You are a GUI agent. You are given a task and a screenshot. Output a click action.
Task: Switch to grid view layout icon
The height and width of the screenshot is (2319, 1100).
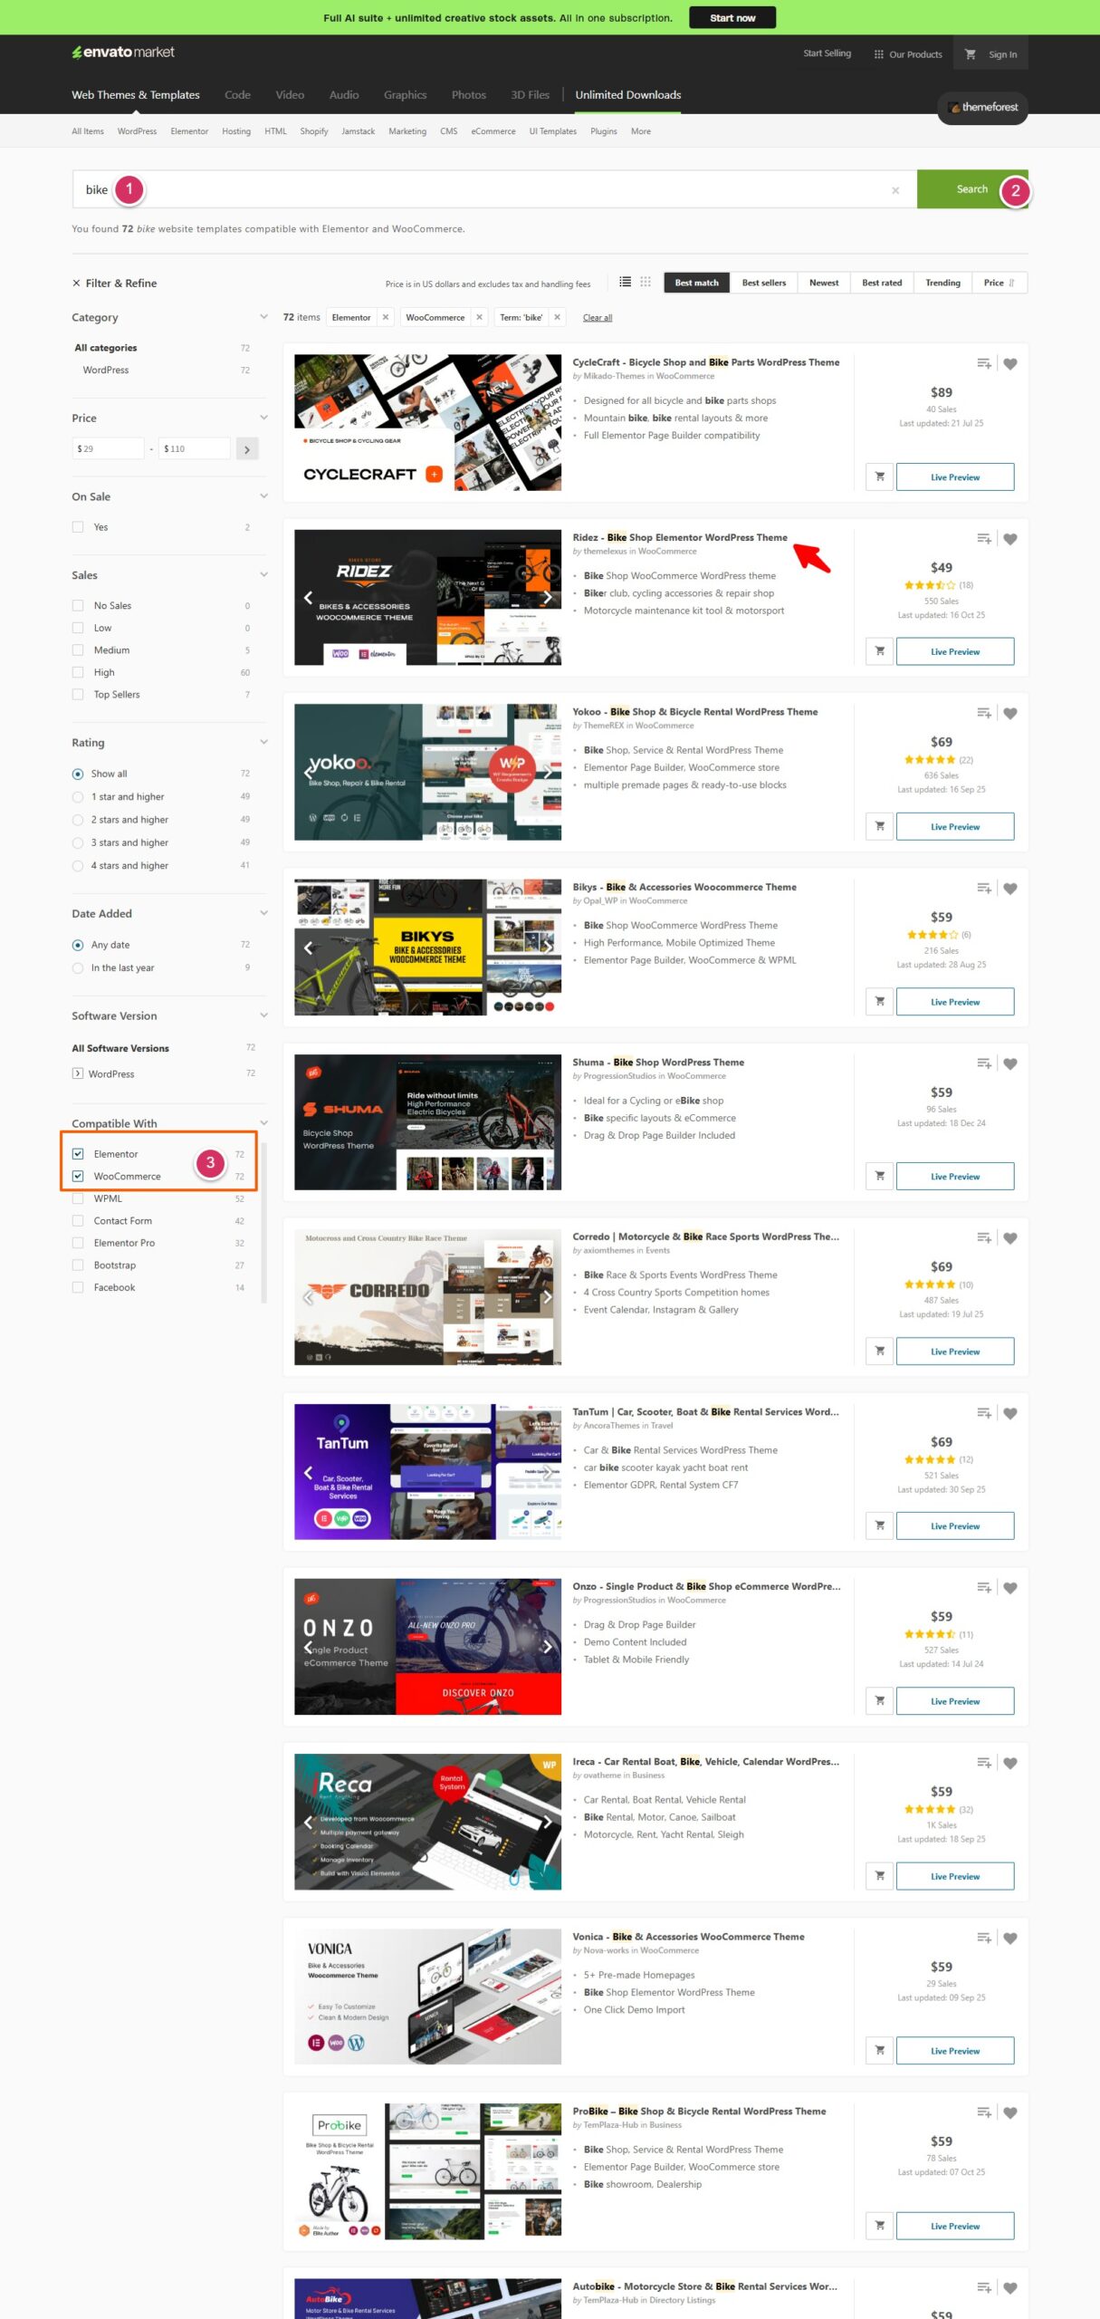pyautogui.click(x=646, y=282)
